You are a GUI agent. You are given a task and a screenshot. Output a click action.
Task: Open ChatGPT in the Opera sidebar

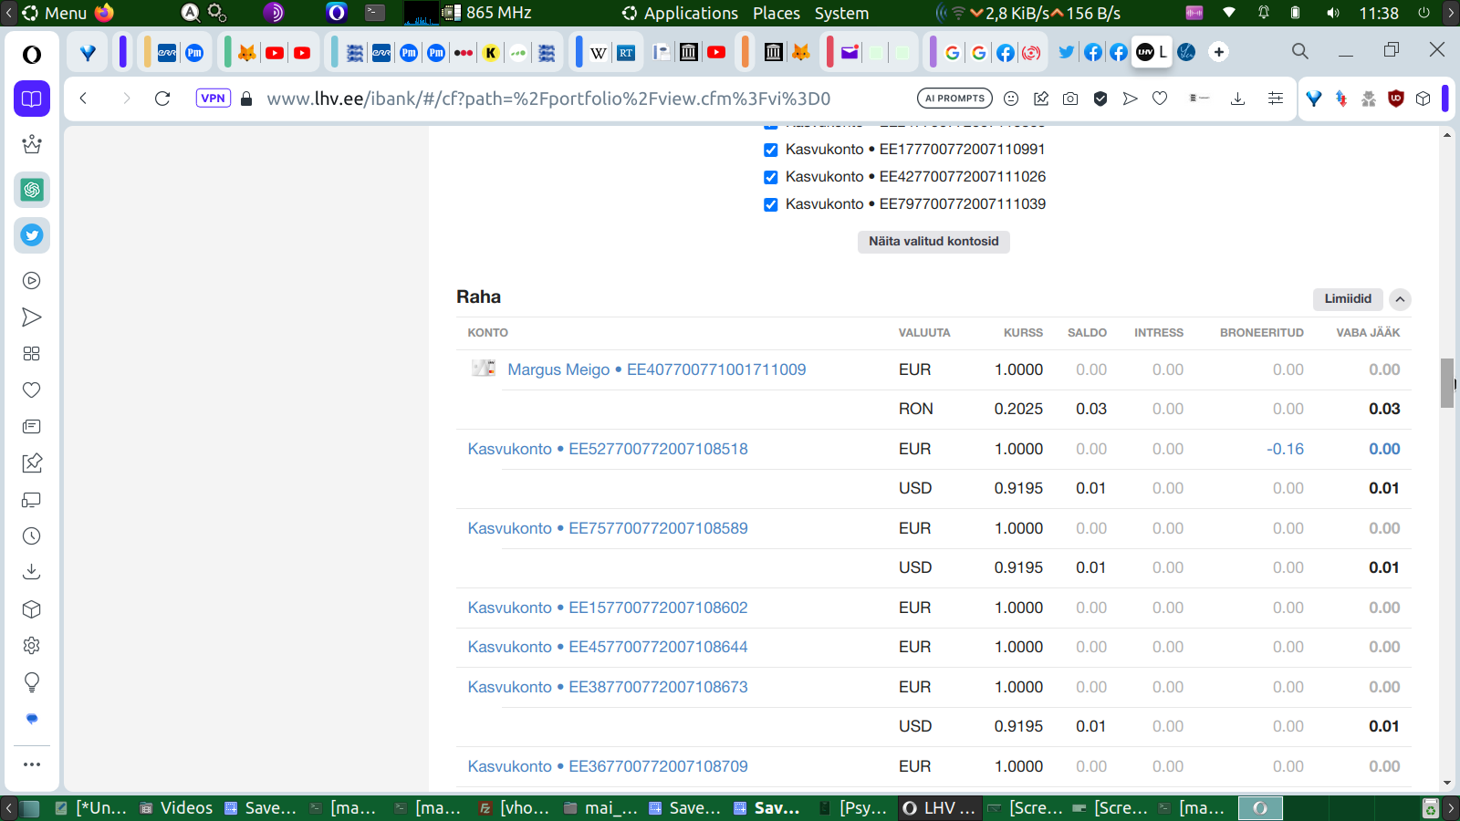(32, 190)
